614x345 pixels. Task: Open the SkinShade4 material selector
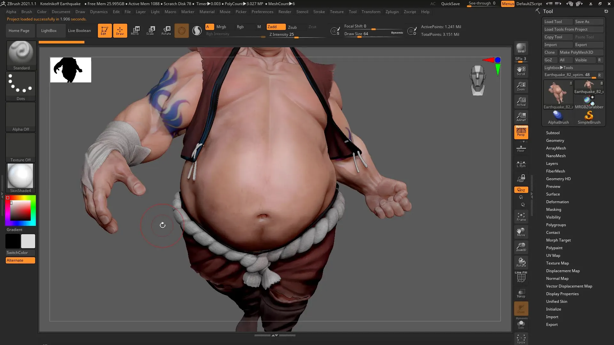(20, 178)
